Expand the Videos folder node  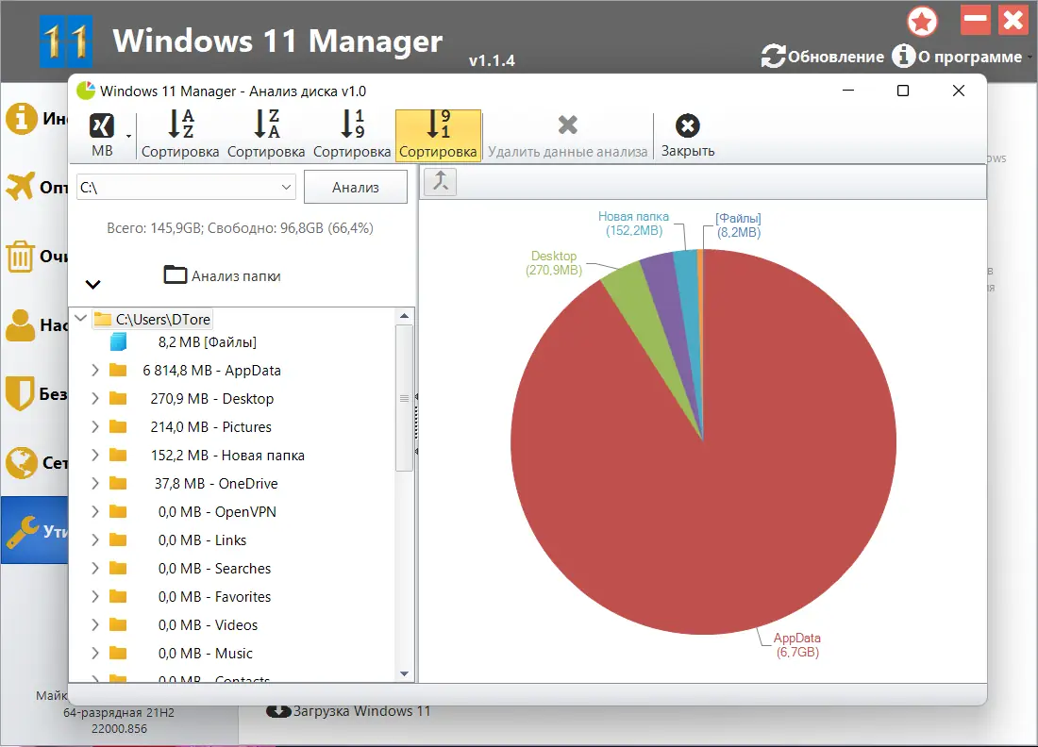[95, 624]
